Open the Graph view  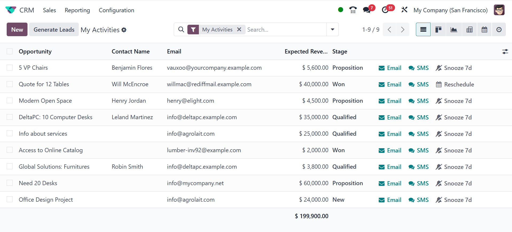tap(454, 30)
